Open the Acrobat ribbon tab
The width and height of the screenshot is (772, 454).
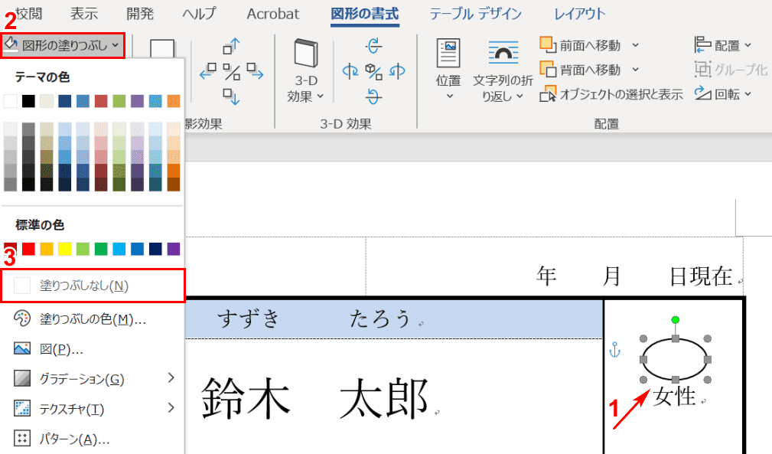tap(272, 14)
